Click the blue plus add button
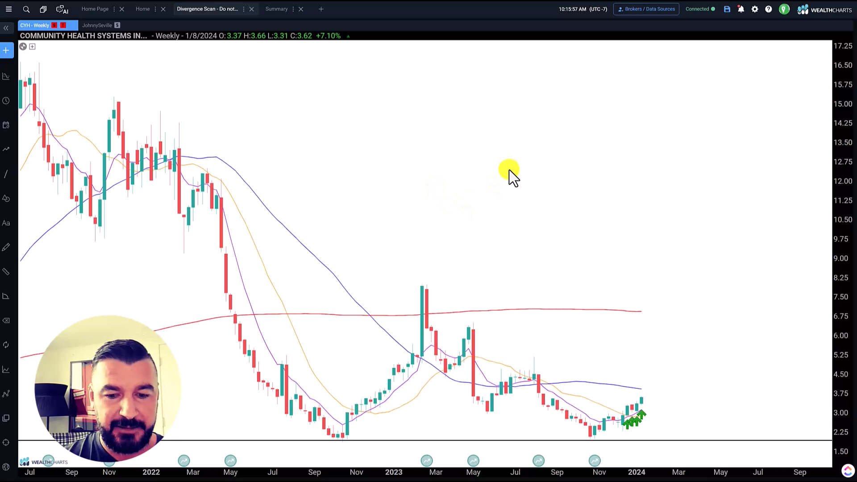857x482 pixels. tap(6, 50)
